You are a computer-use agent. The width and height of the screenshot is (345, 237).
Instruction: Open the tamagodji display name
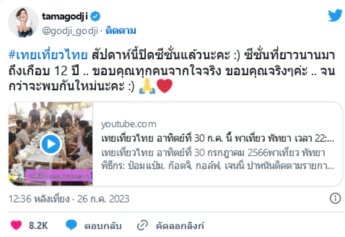pos(65,16)
